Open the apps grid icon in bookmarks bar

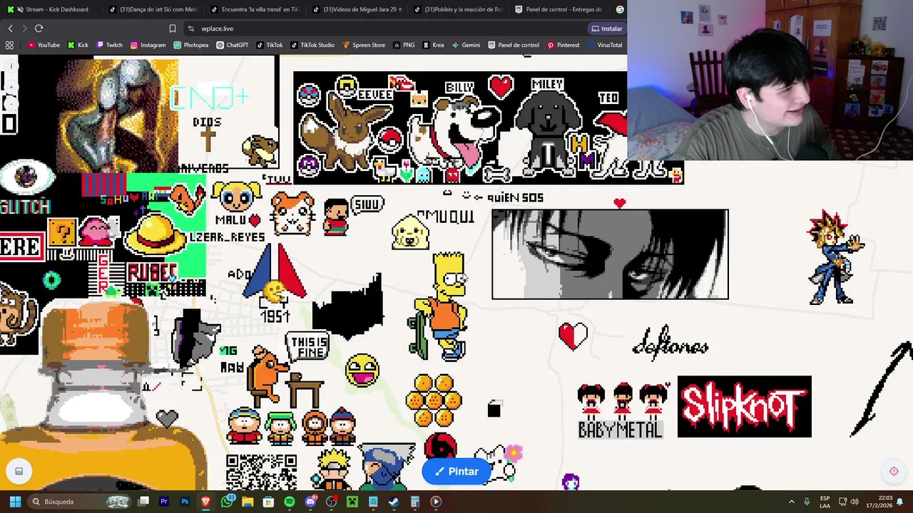click(x=9, y=45)
